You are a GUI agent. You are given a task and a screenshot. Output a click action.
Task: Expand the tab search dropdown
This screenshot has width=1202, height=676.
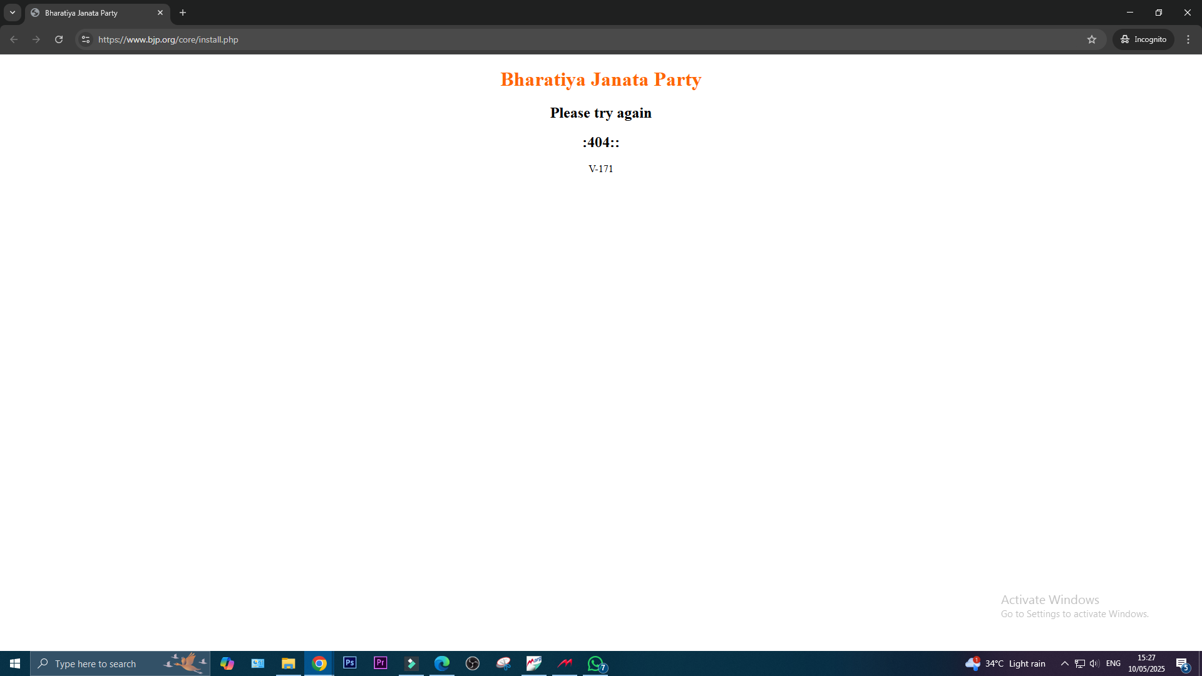(x=12, y=13)
